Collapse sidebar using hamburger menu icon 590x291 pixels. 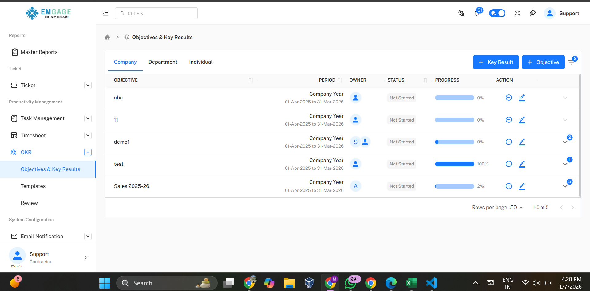pos(105,13)
